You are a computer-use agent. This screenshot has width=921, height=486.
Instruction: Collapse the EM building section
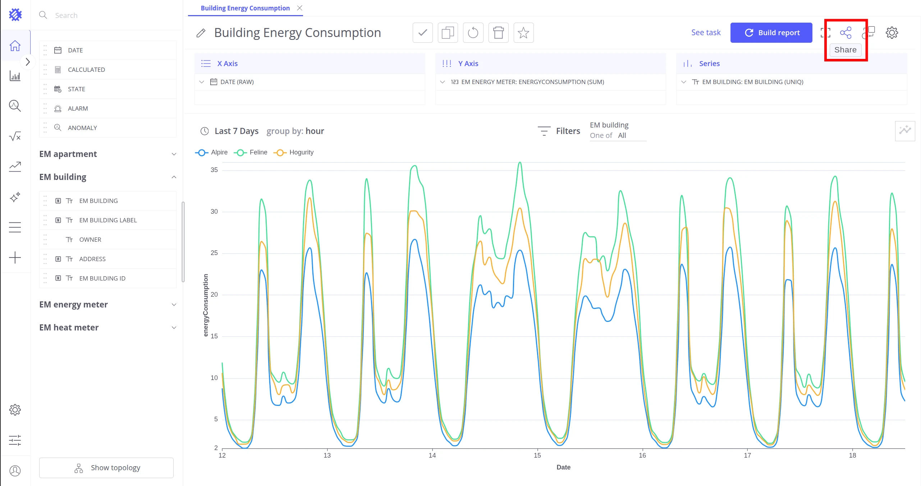coord(108,177)
